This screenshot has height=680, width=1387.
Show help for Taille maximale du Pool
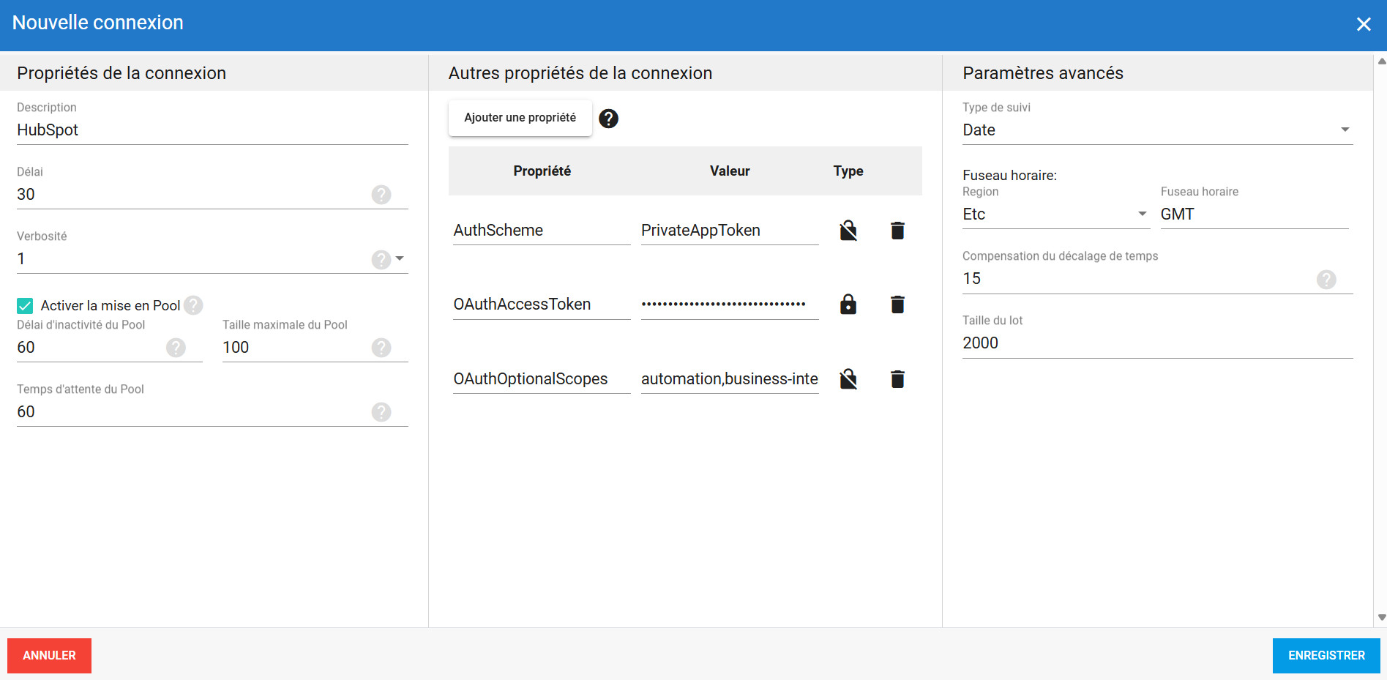[381, 348]
